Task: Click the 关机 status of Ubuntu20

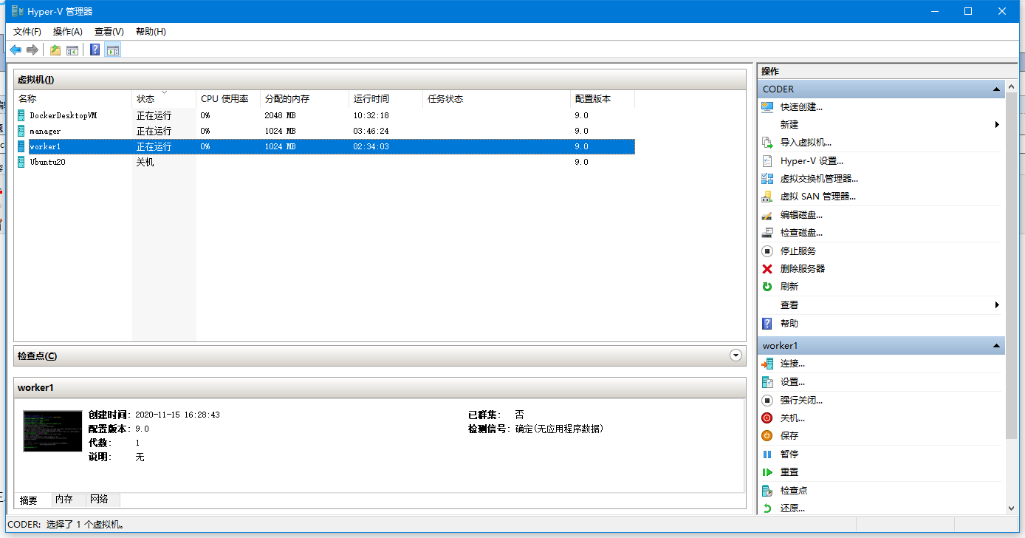Action: [145, 162]
